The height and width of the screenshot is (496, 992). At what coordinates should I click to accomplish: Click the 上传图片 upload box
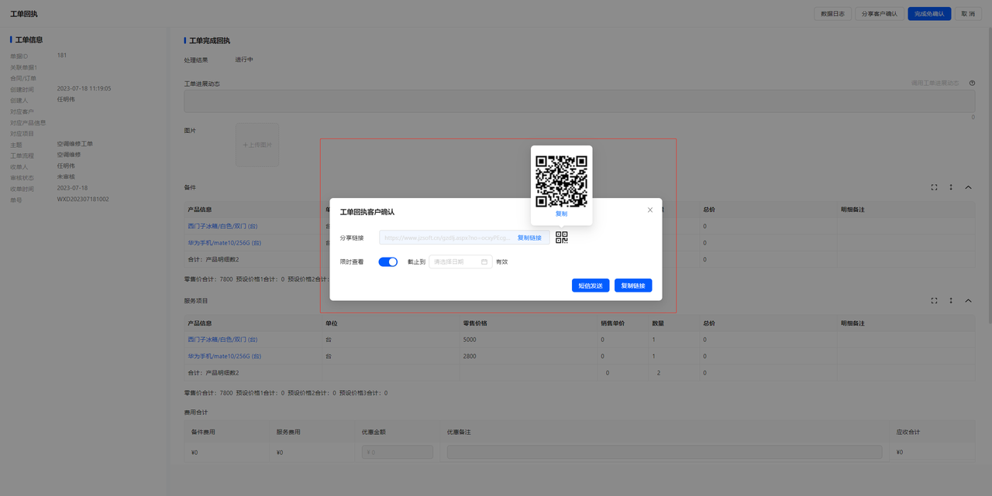(x=257, y=145)
